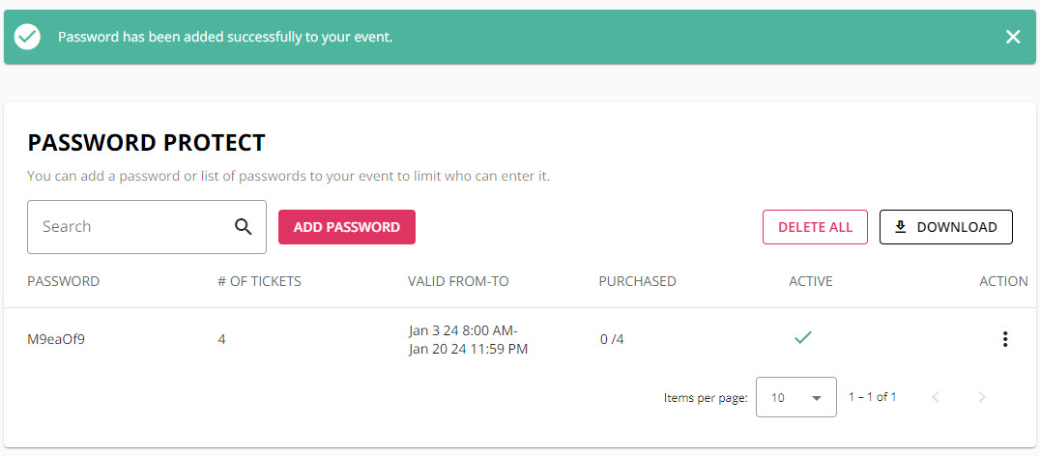Click the green active checkmark for M9eaOf9

tap(803, 338)
